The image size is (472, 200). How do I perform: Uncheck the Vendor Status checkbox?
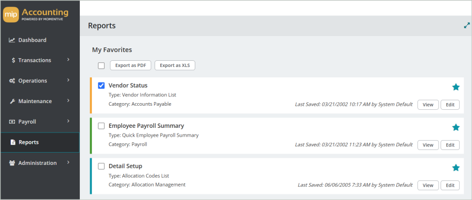102,86
